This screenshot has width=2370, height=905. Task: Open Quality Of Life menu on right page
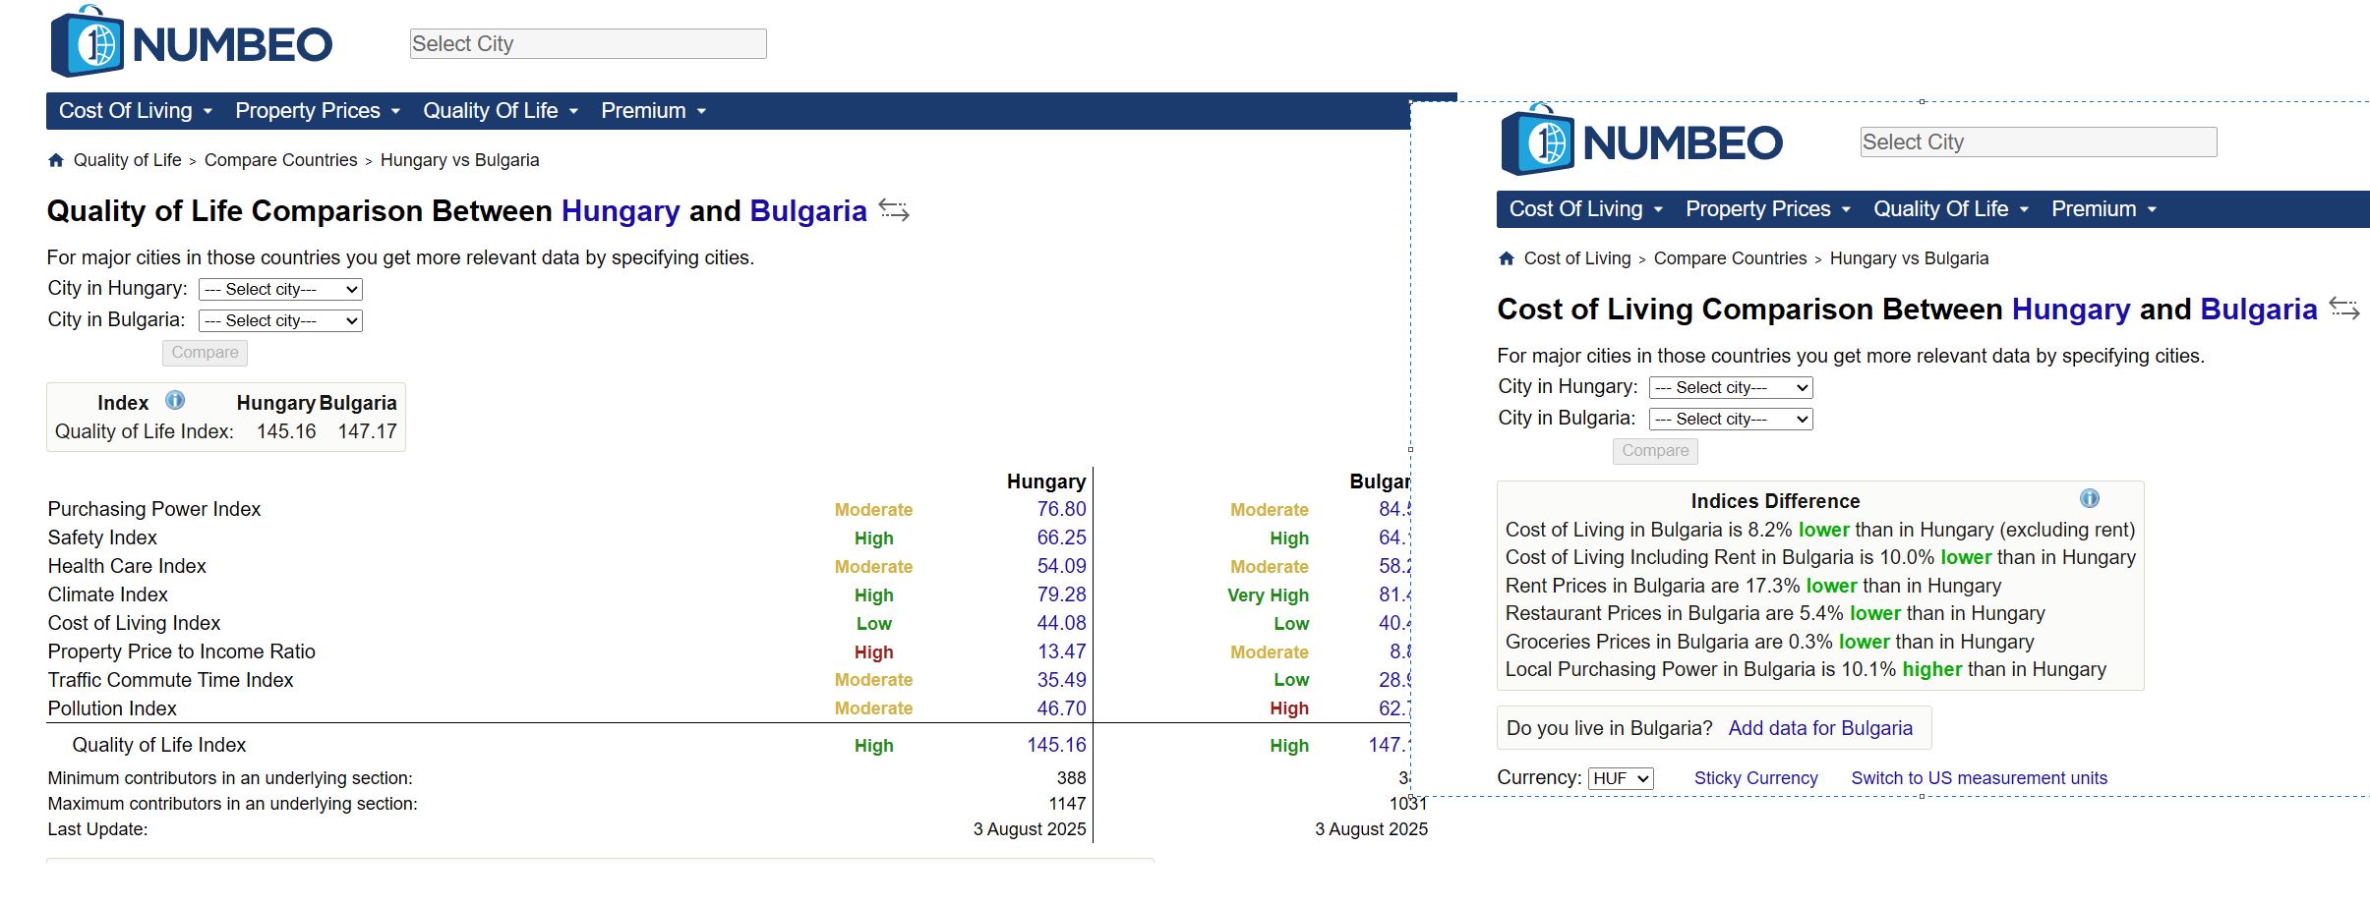point(1951,209)
